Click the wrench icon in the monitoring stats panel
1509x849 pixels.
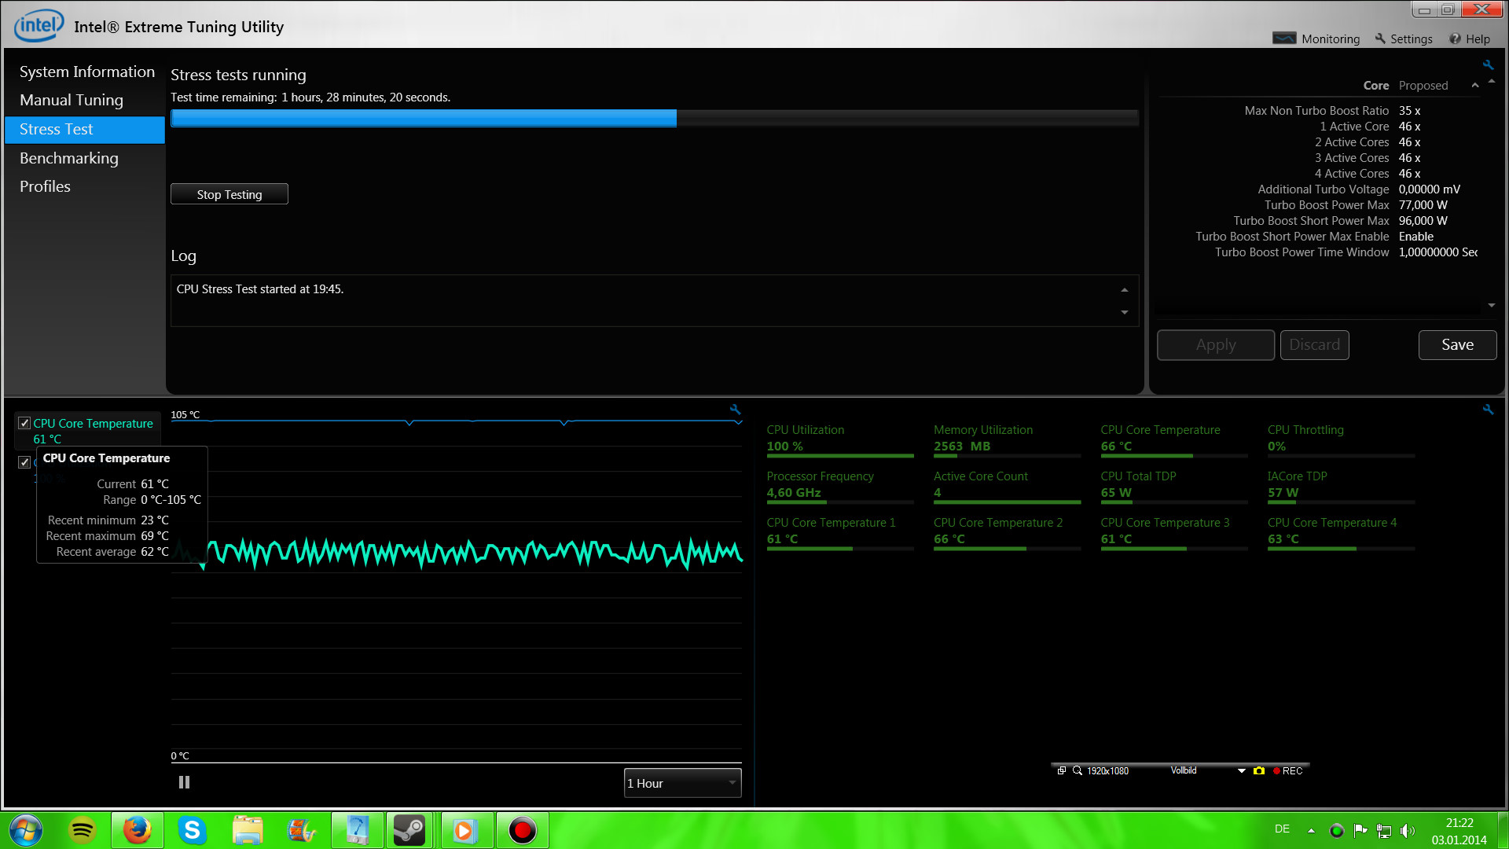tap(1488, 410)
